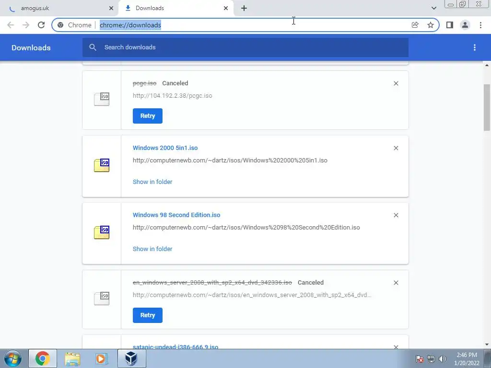The image size is (491, 368).
Task: Select the Downloads tab
Action: (175, 8)
